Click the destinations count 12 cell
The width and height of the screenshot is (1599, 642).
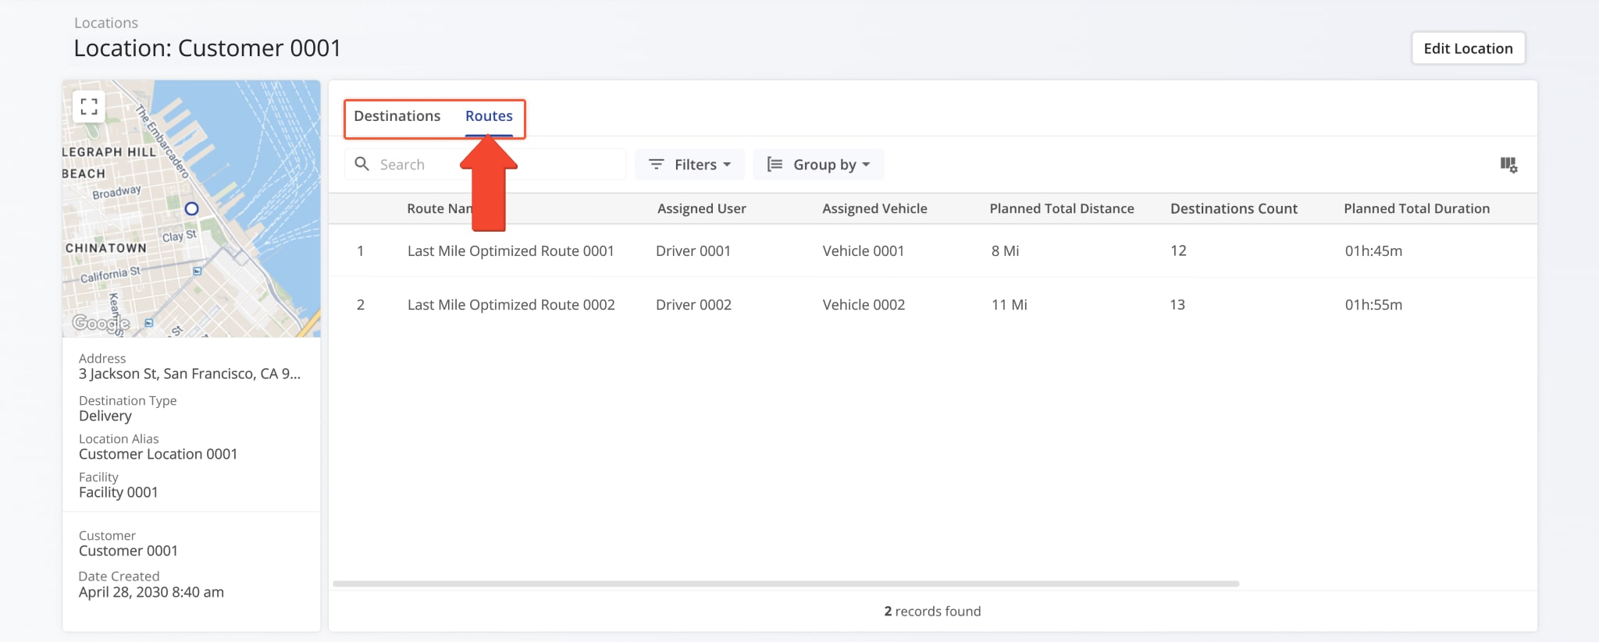click(1178, 251)
